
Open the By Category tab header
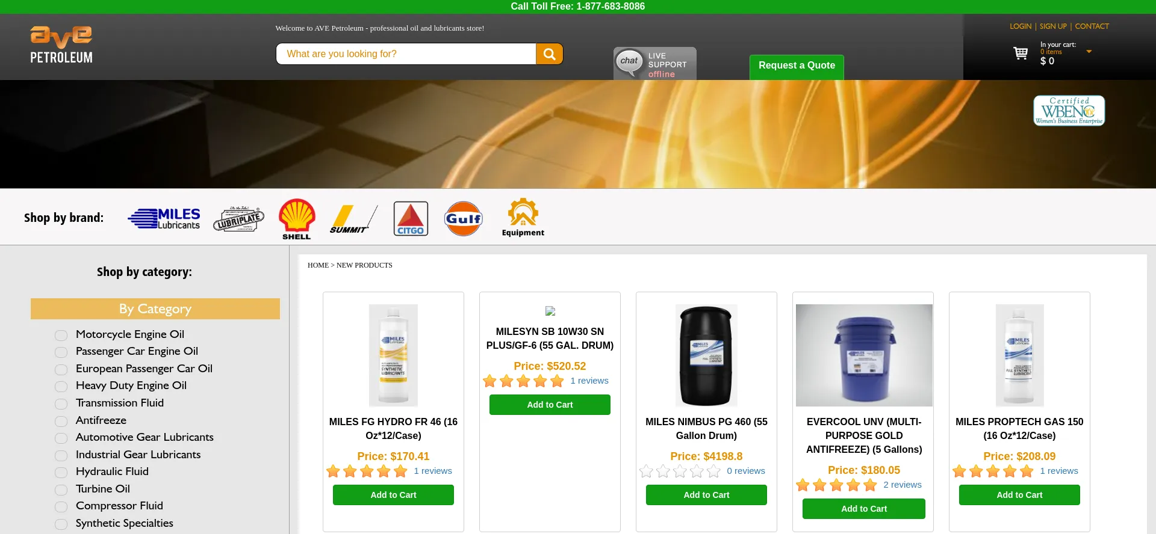[155, 308]
